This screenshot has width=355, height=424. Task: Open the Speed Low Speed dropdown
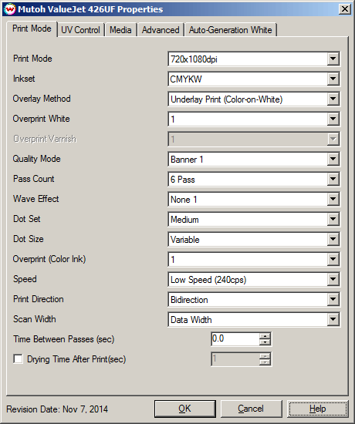point(254,279)
